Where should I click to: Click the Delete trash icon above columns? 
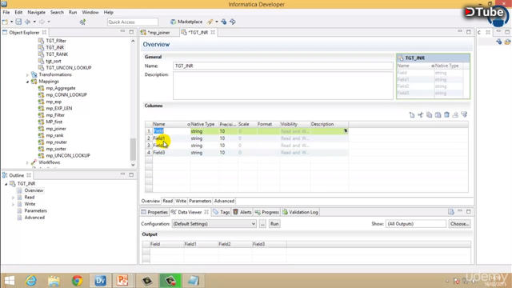(x=446, y=115)
